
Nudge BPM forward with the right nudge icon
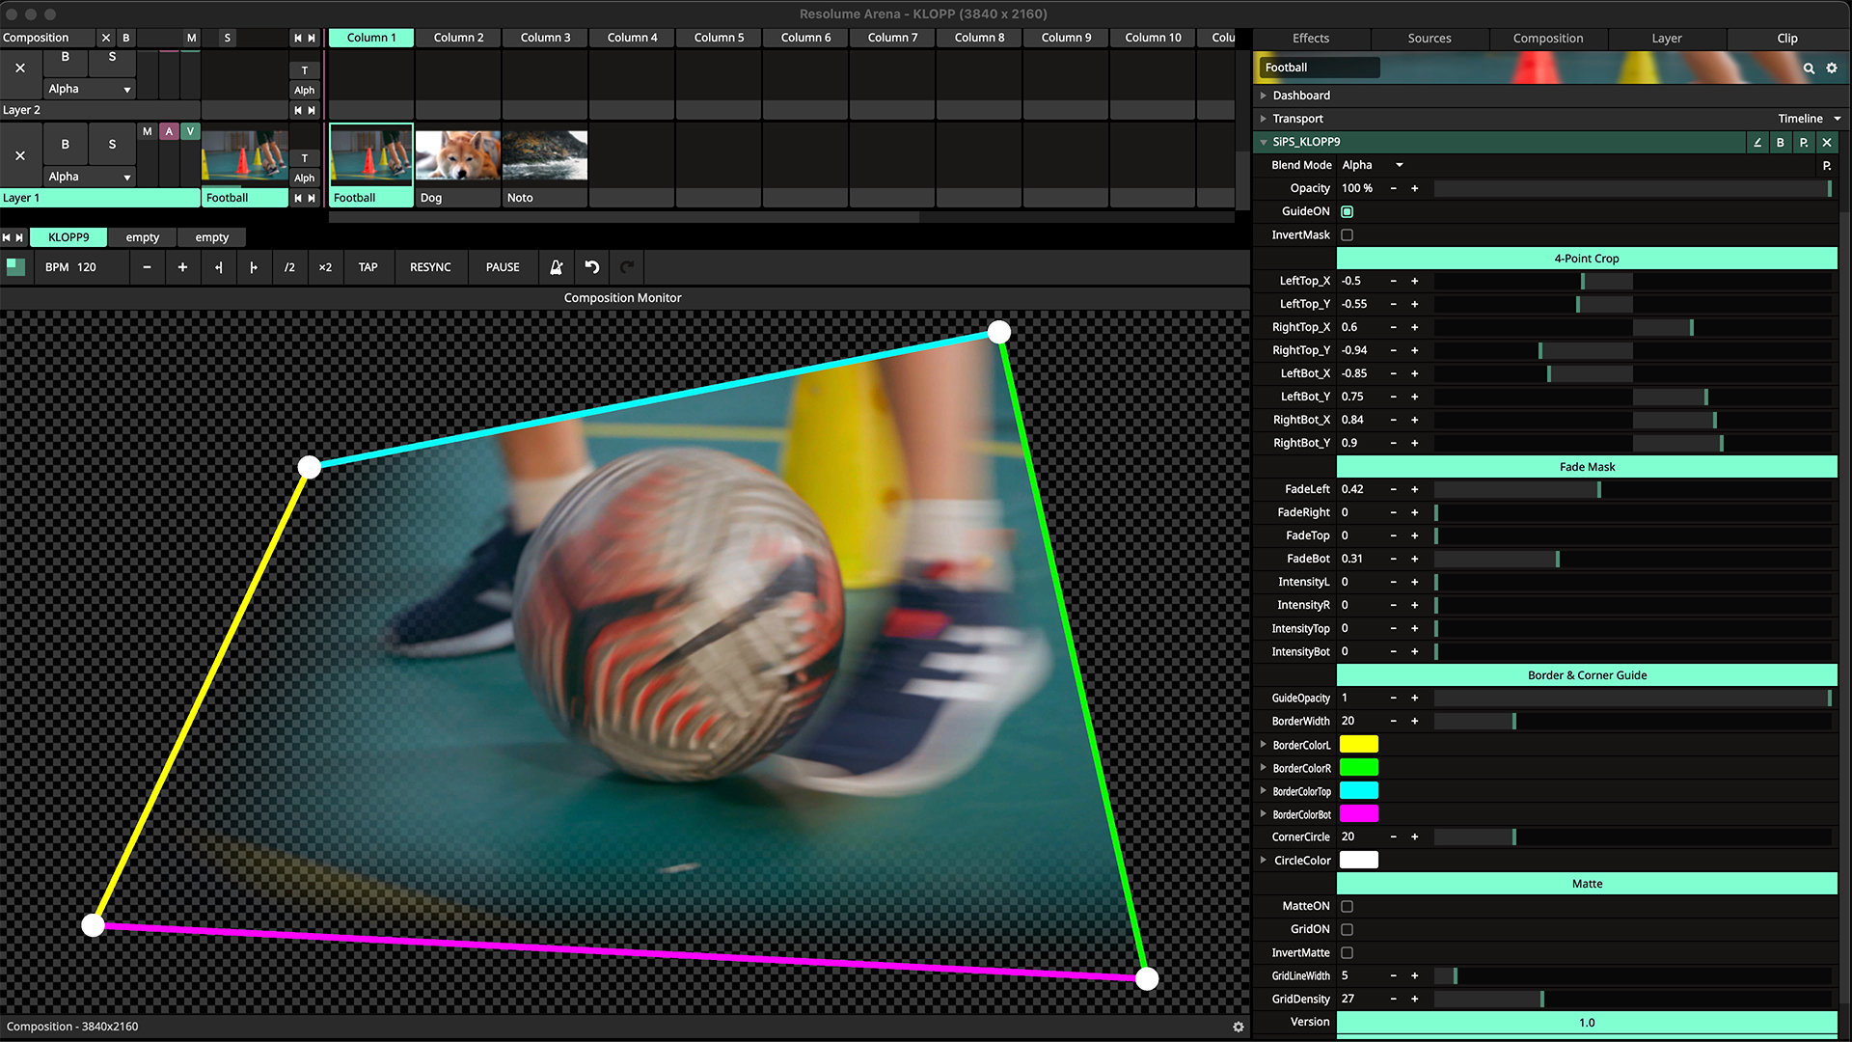[x=254, y=267]
